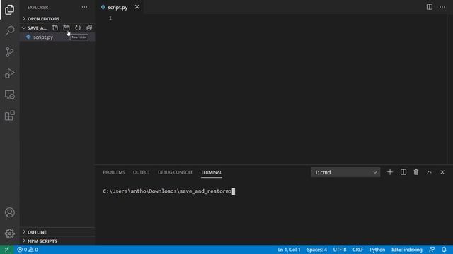Screen dimensions: 453x254
Task: Switch to the Problems tab
Action: (x=114, y=172)
